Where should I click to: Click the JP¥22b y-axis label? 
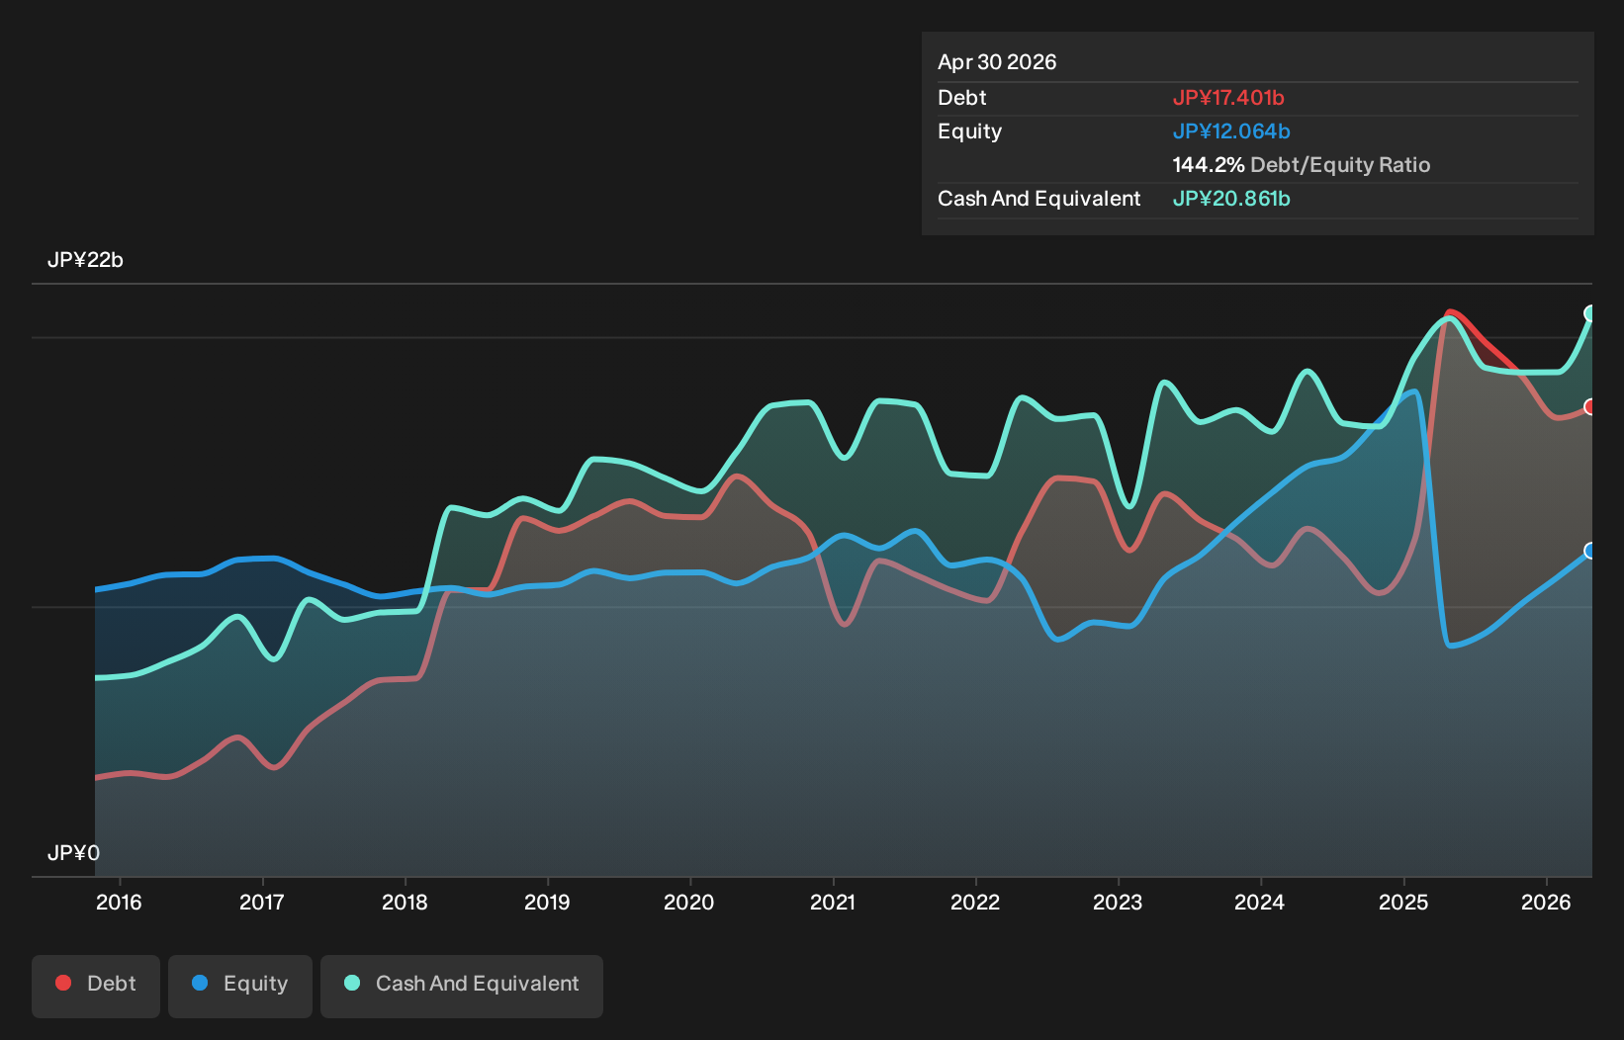tap(85, 260)
